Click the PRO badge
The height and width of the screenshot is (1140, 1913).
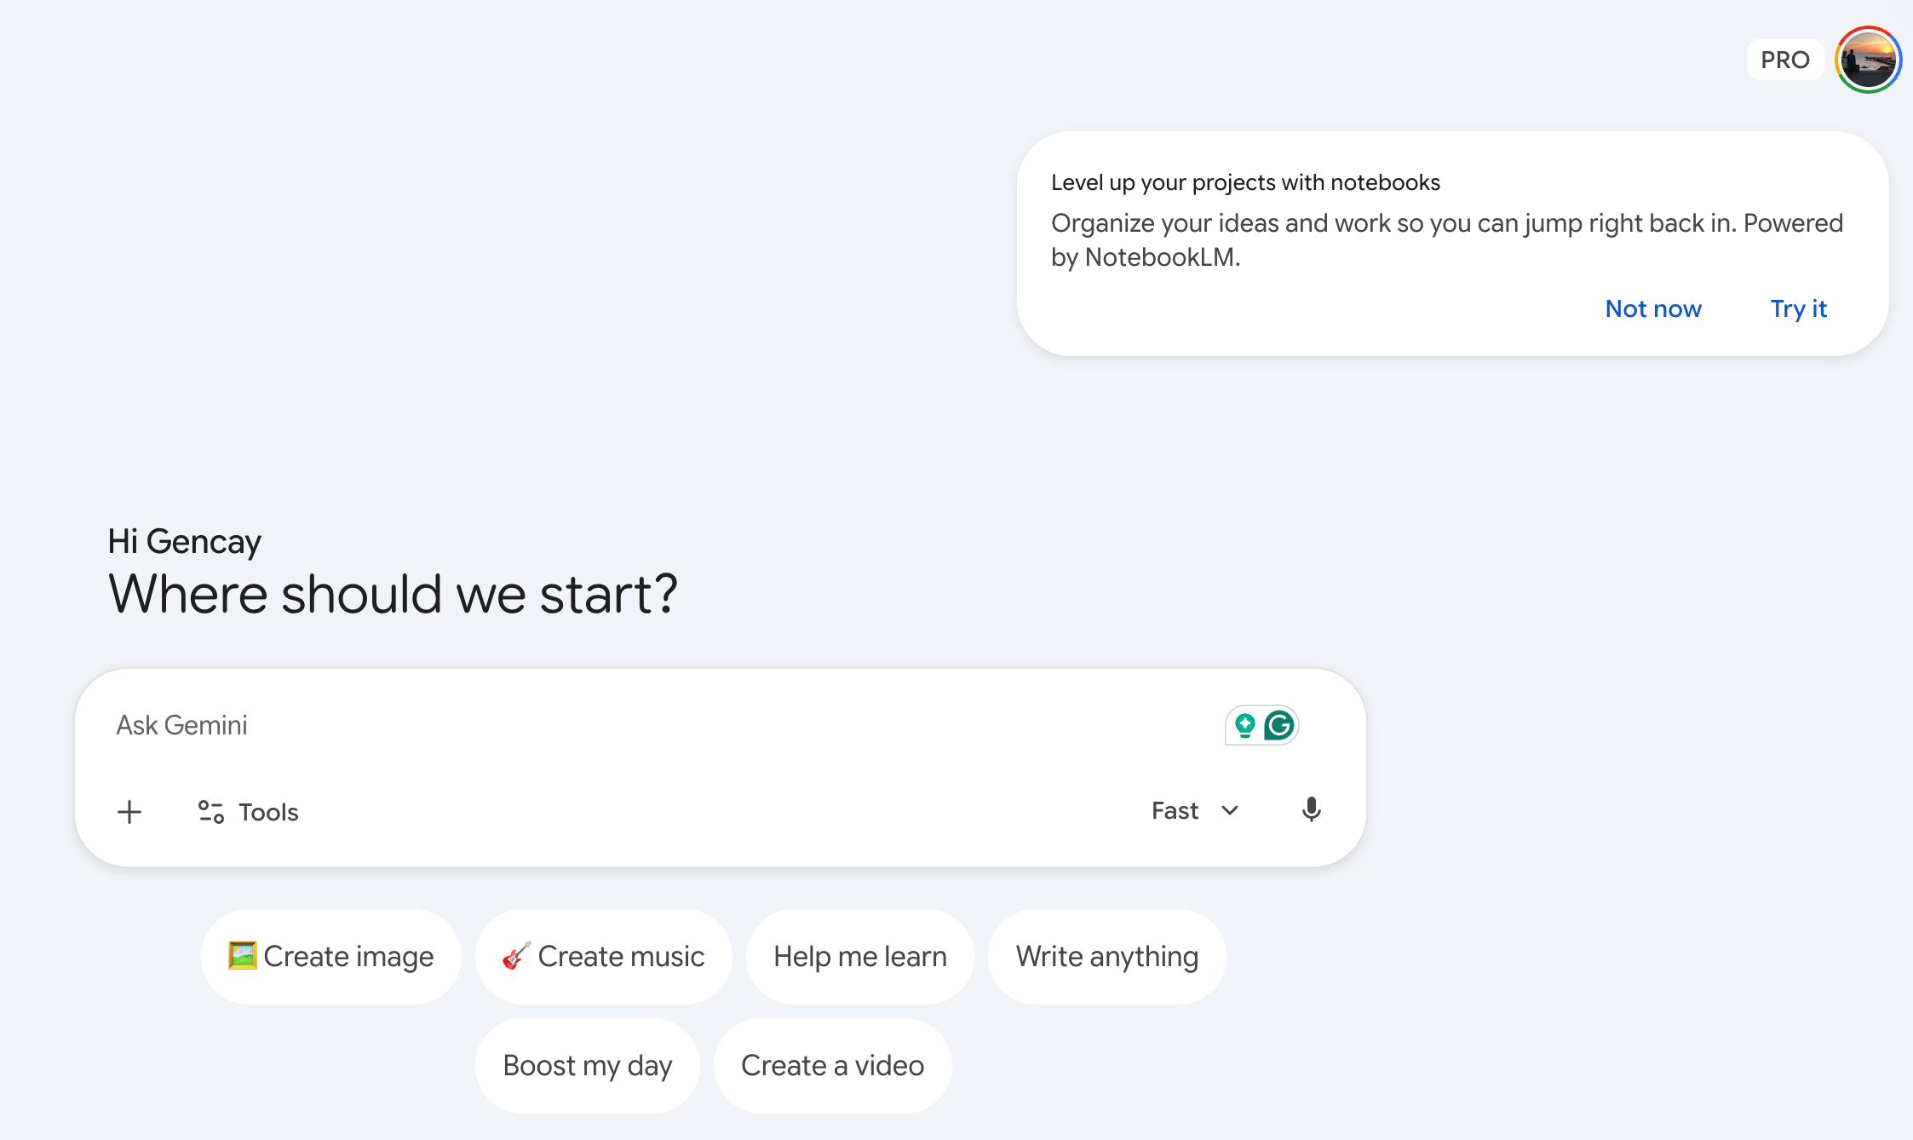pos(1784,60)
